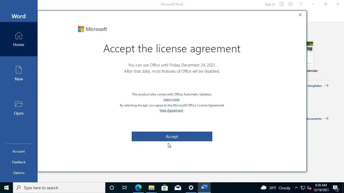Click the Word icon on taskbar
The width and height of the screenshot is (344, 193).
coord(204,188)
